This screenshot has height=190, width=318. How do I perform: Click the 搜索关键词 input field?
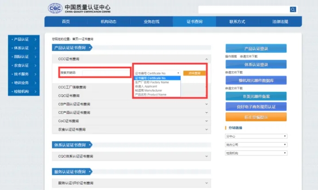(104, 72)
